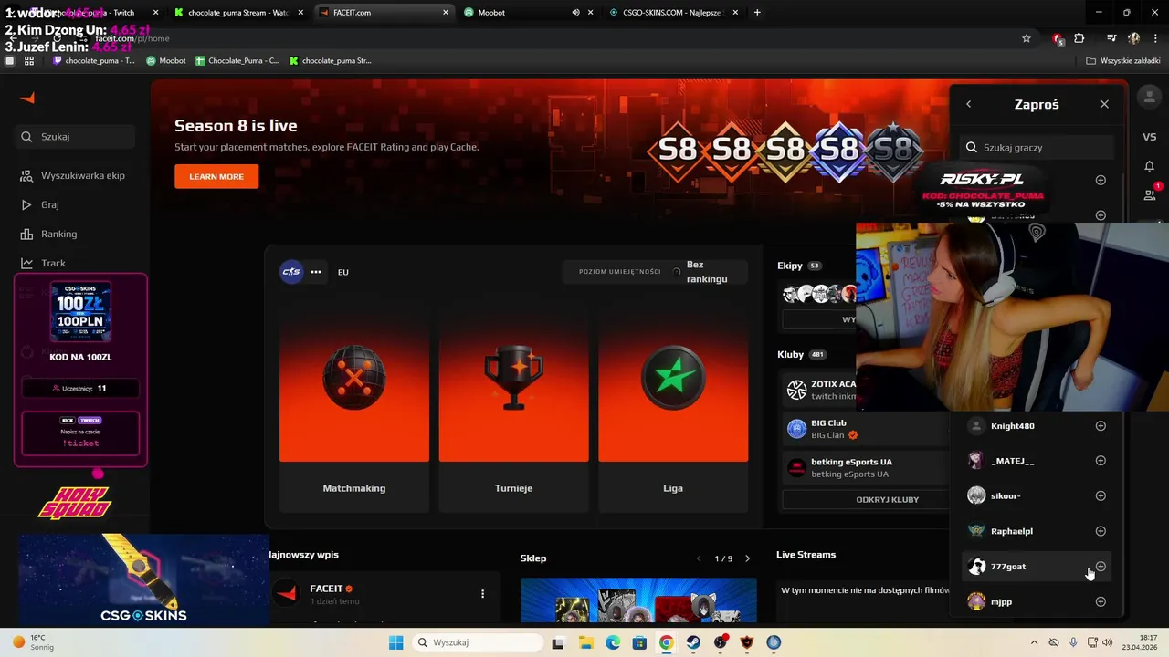Image resolution: width=1169 pixels, height=657 pixels.
Task: Switch to the CSGO-SKINS.COM tab
Action: [x=674, y=13]
